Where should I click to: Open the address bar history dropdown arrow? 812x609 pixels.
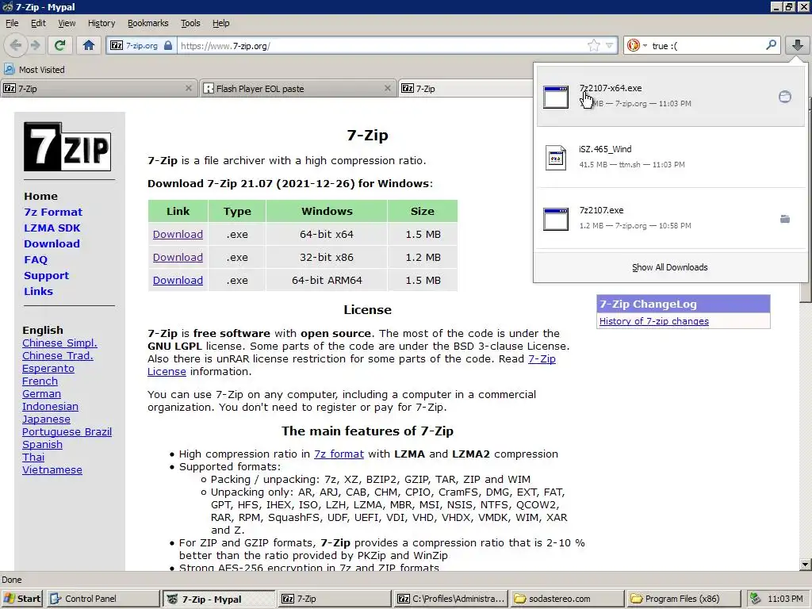(x=610, y=45)
